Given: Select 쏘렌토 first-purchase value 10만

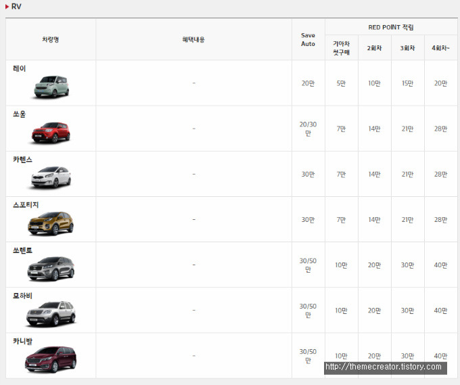Looking at the screenshot, I should [x=341, y=265].
